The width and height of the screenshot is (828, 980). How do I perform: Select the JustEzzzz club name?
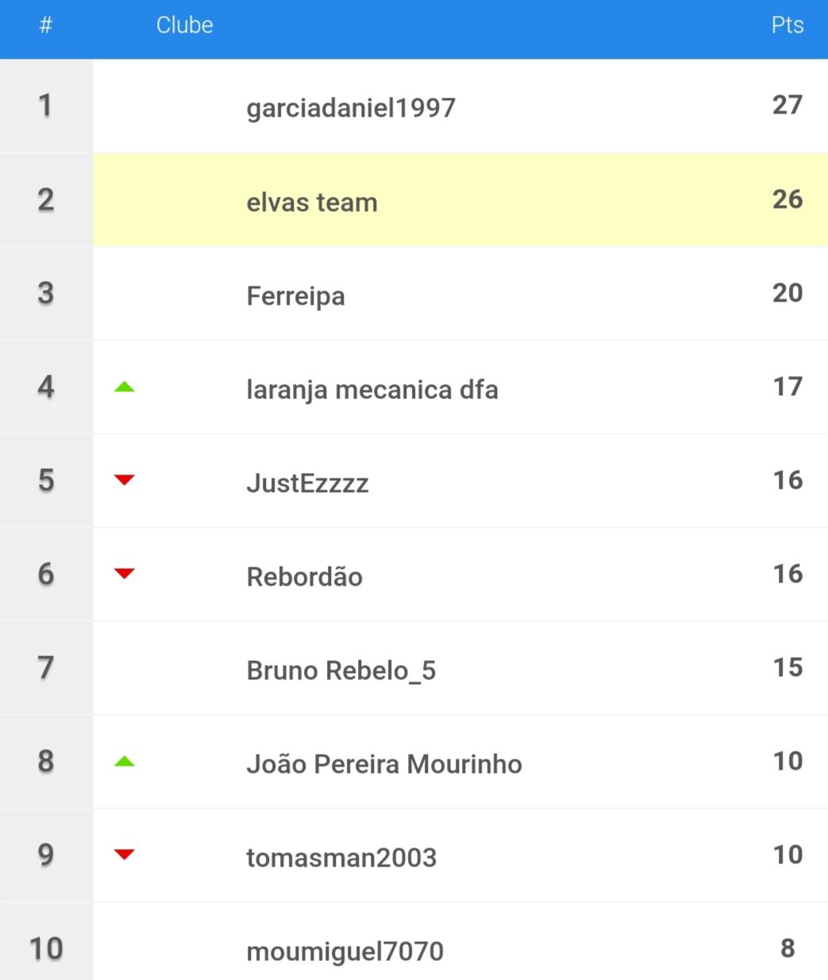[307, 483]
